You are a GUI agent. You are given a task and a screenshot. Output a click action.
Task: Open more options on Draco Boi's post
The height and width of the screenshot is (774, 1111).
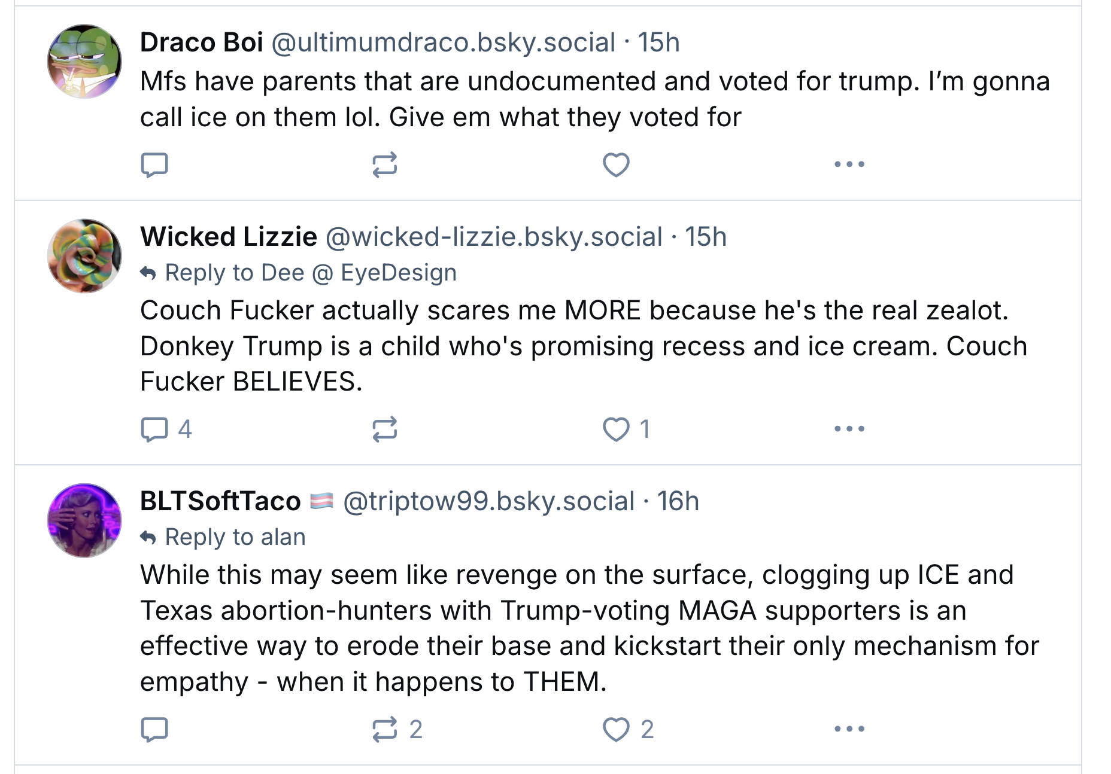click(x=849, y=164)
